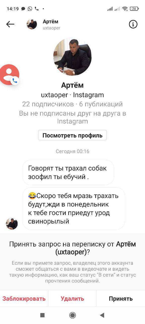Screen dimensions: 145x324
Task: Block the sender with Заблокировать
Action: [x=24, y=299]
